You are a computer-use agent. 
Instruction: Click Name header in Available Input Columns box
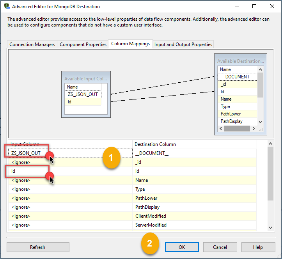83,87
